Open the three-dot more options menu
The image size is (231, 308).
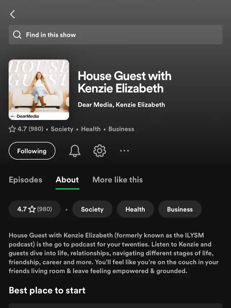pyautogui.click(x=125, y=151)
